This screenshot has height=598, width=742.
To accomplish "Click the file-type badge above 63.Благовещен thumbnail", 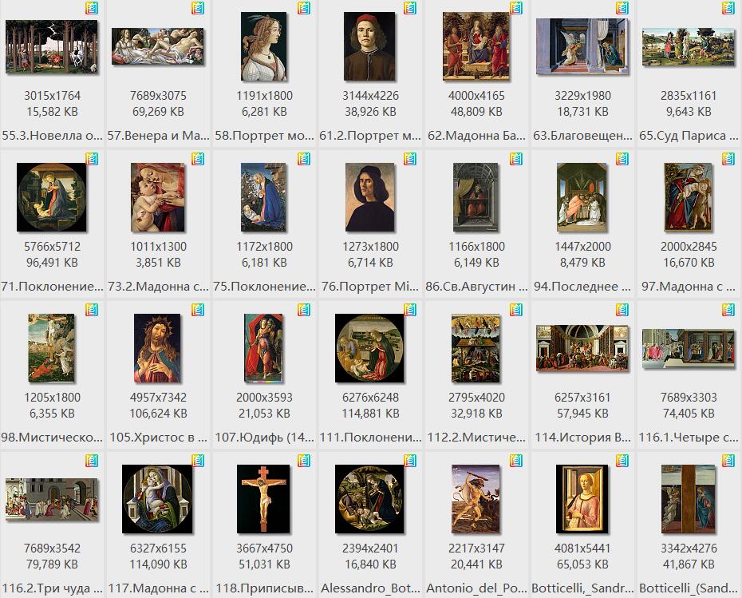I will click(x=622, y=8).
